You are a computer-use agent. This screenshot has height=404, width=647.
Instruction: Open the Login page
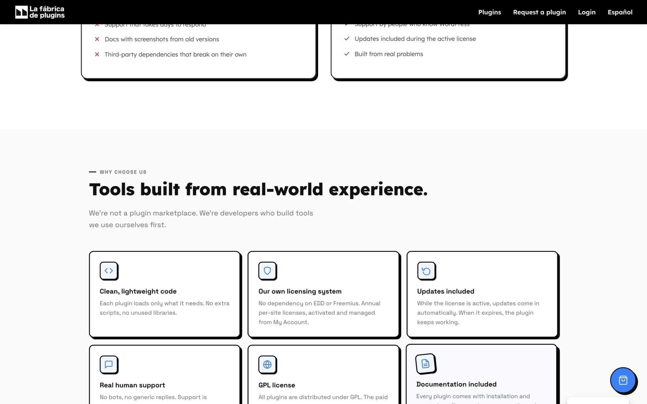tap(587, 12)
